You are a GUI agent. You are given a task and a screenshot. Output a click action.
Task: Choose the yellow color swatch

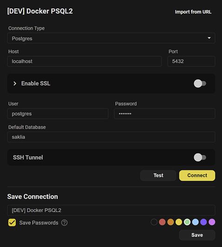pos(179,222)
